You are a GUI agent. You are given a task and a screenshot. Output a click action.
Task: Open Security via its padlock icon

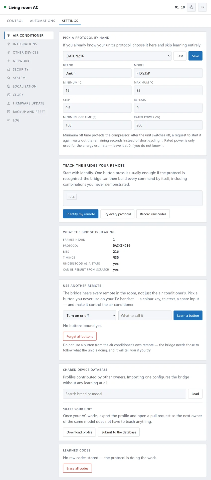click(x=9, y=69)
